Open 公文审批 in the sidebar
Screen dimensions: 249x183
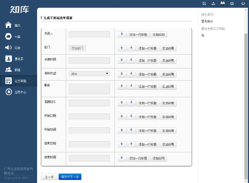20,81
